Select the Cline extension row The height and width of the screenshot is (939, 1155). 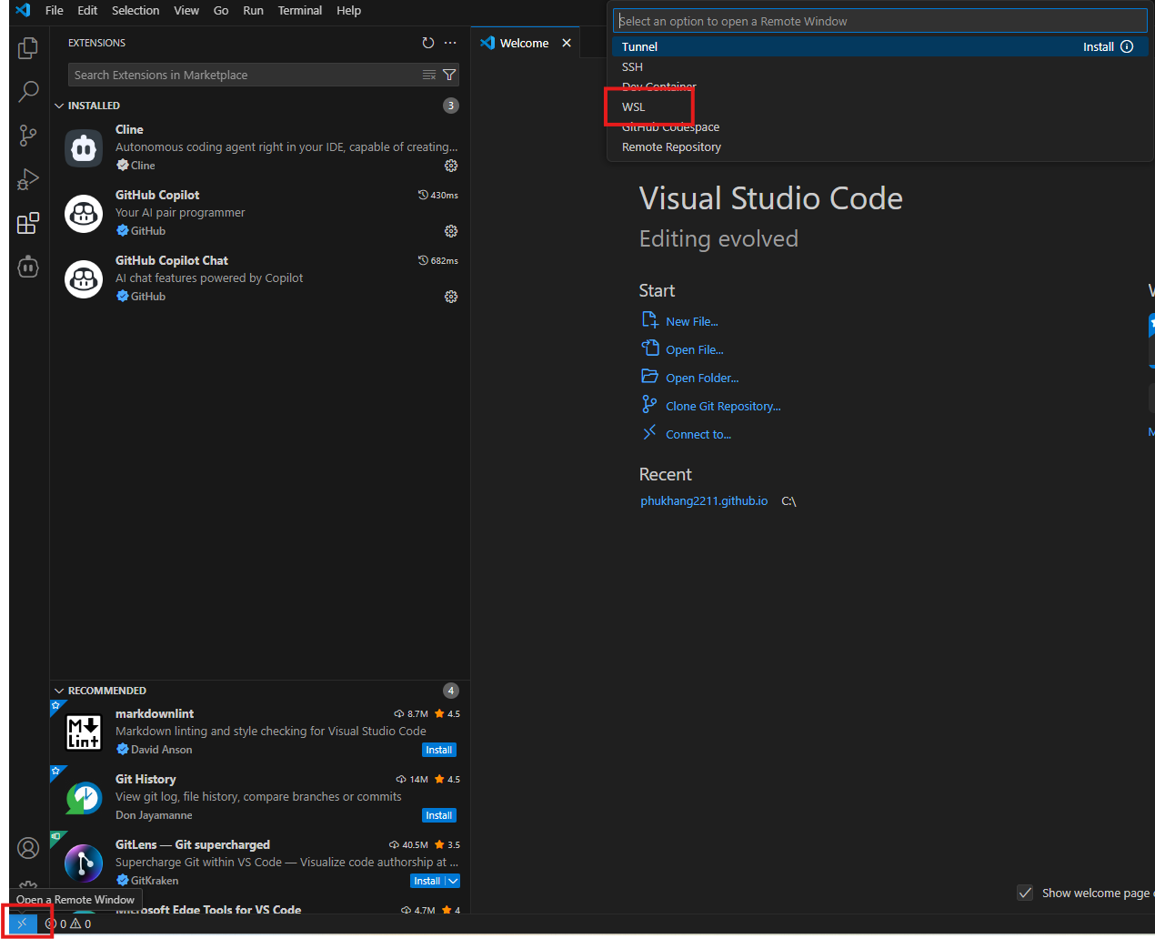259,147
